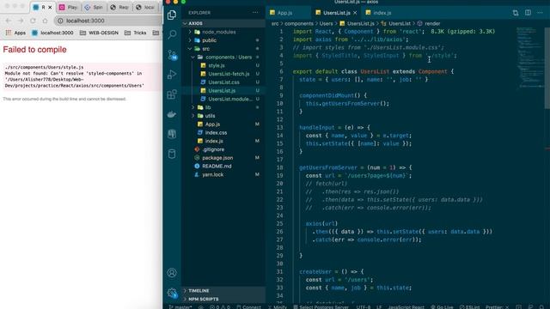The width and height of the screenshot is (550, 309).
Task: Click Go Live in the status bar
Action: (x=442, y=307)
